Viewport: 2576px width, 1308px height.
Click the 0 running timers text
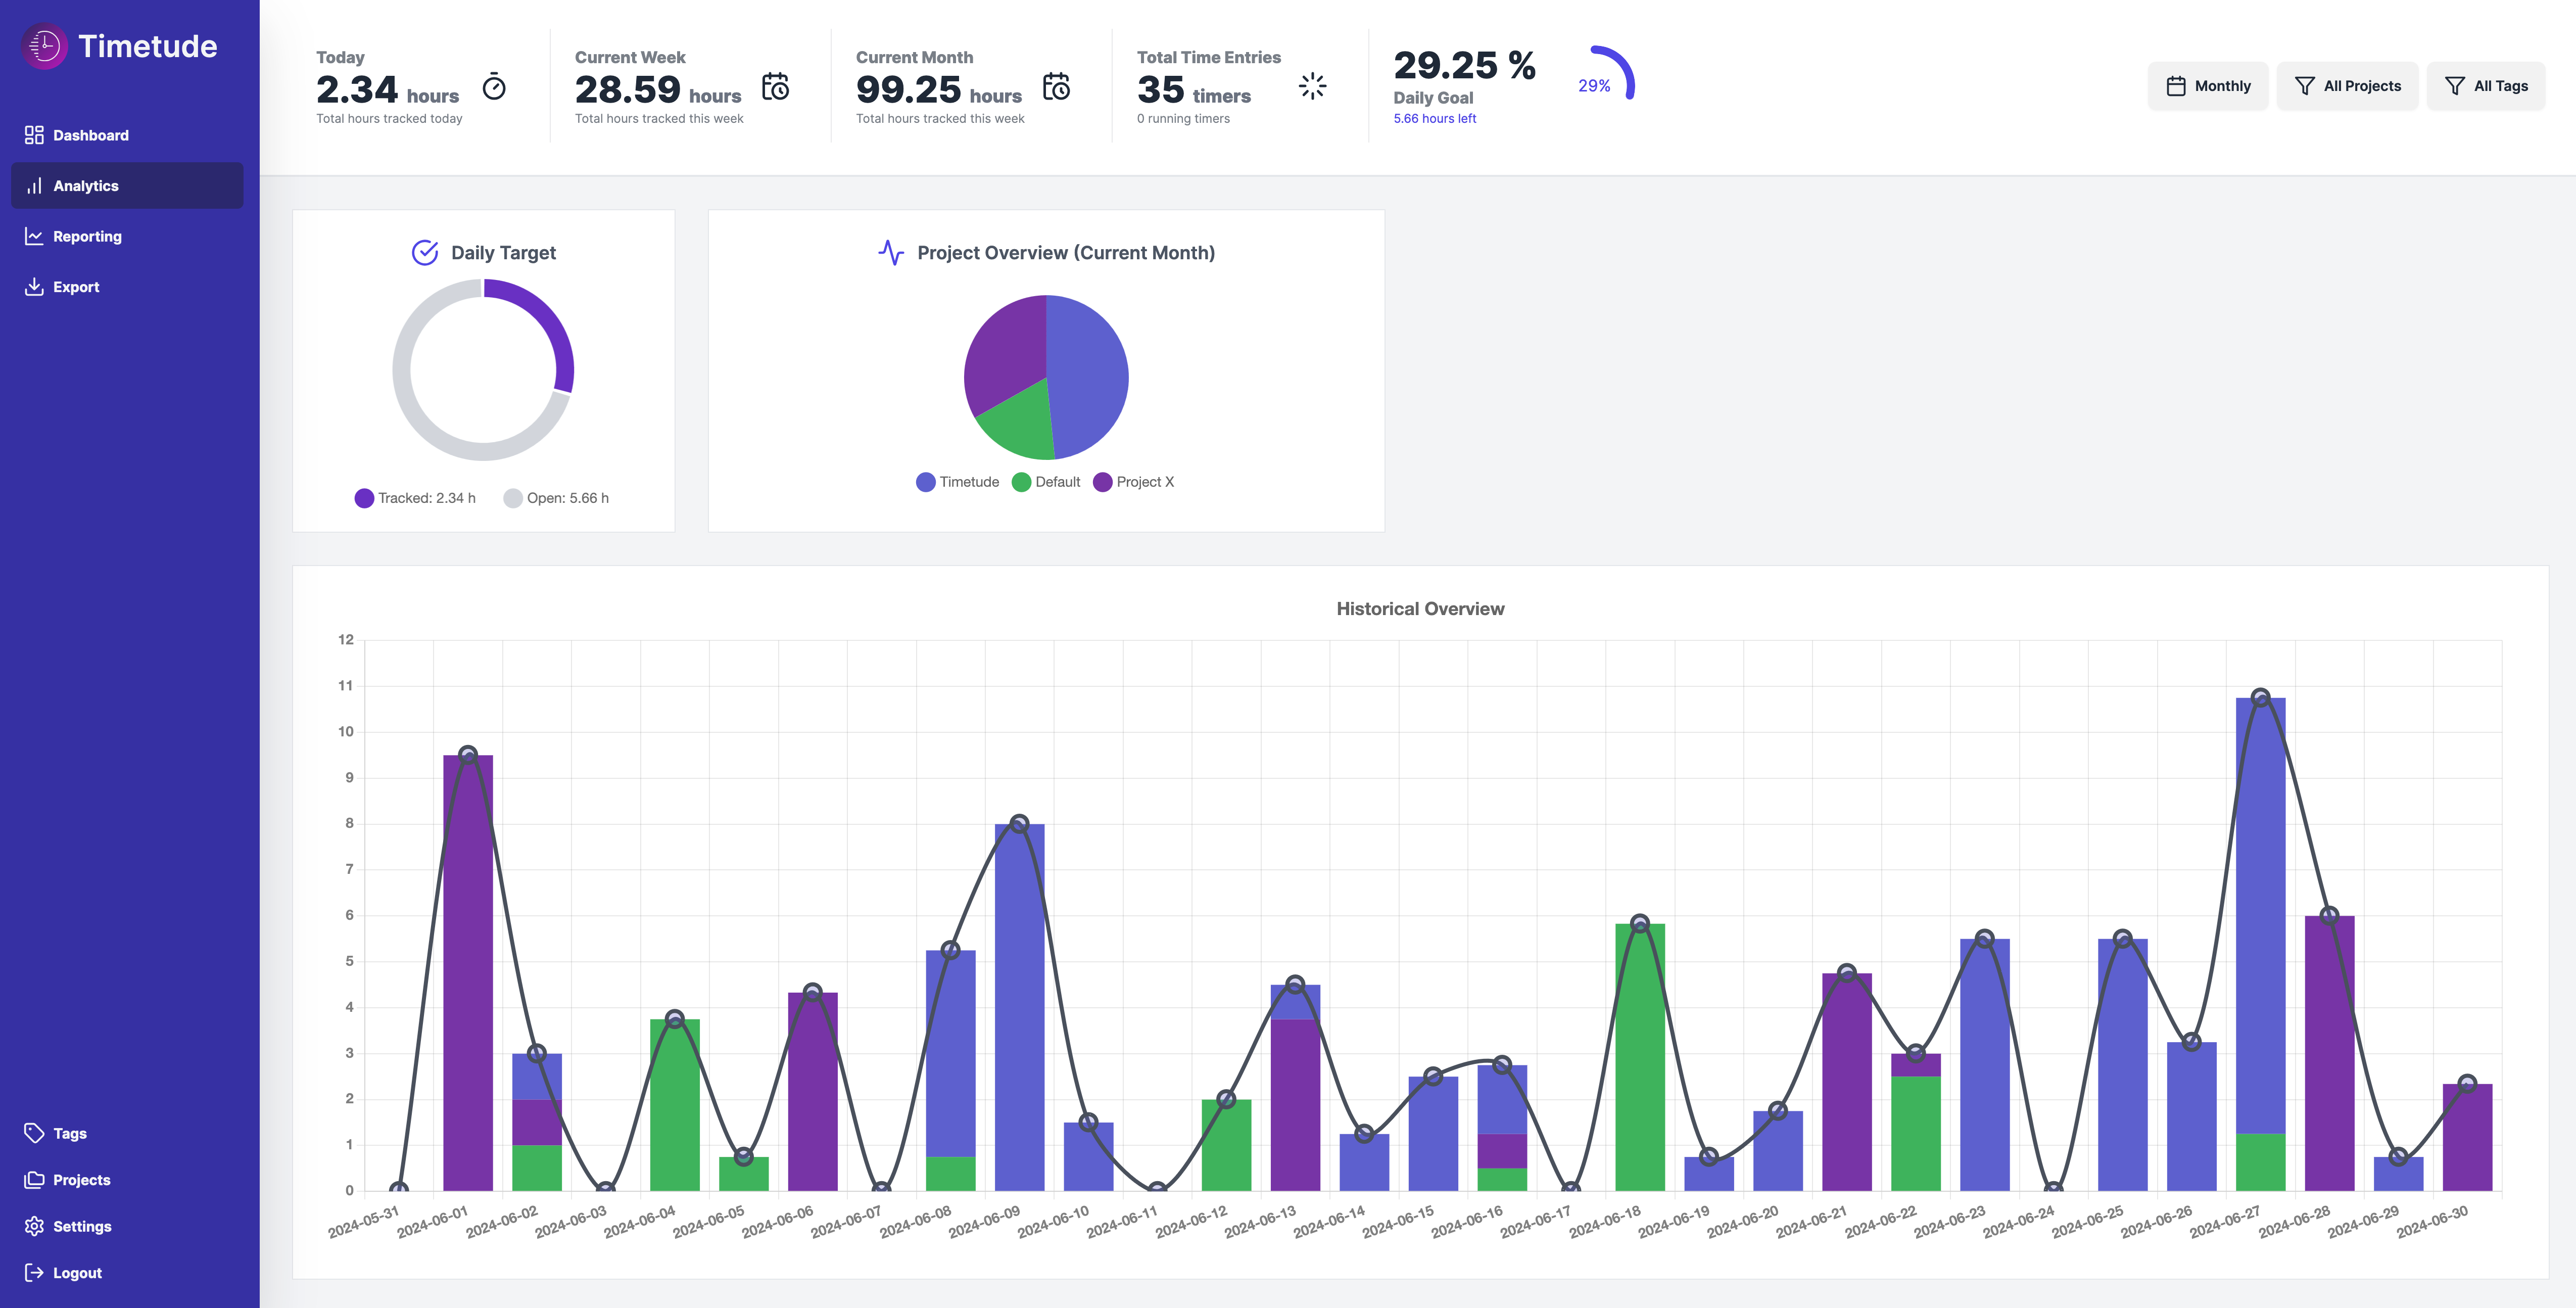coord(1183,119)
